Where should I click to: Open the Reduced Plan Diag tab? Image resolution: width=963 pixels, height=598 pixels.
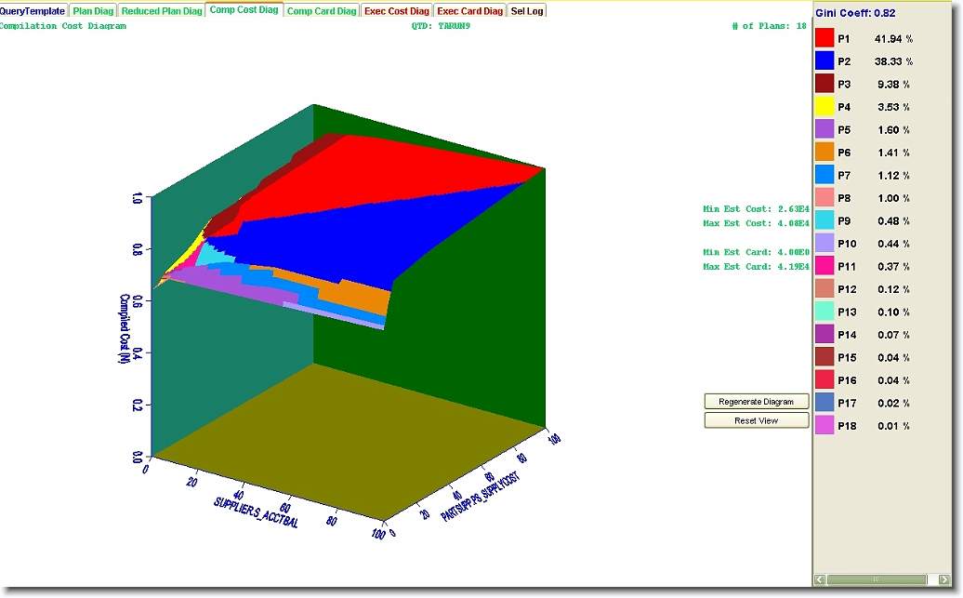(162, 11)
